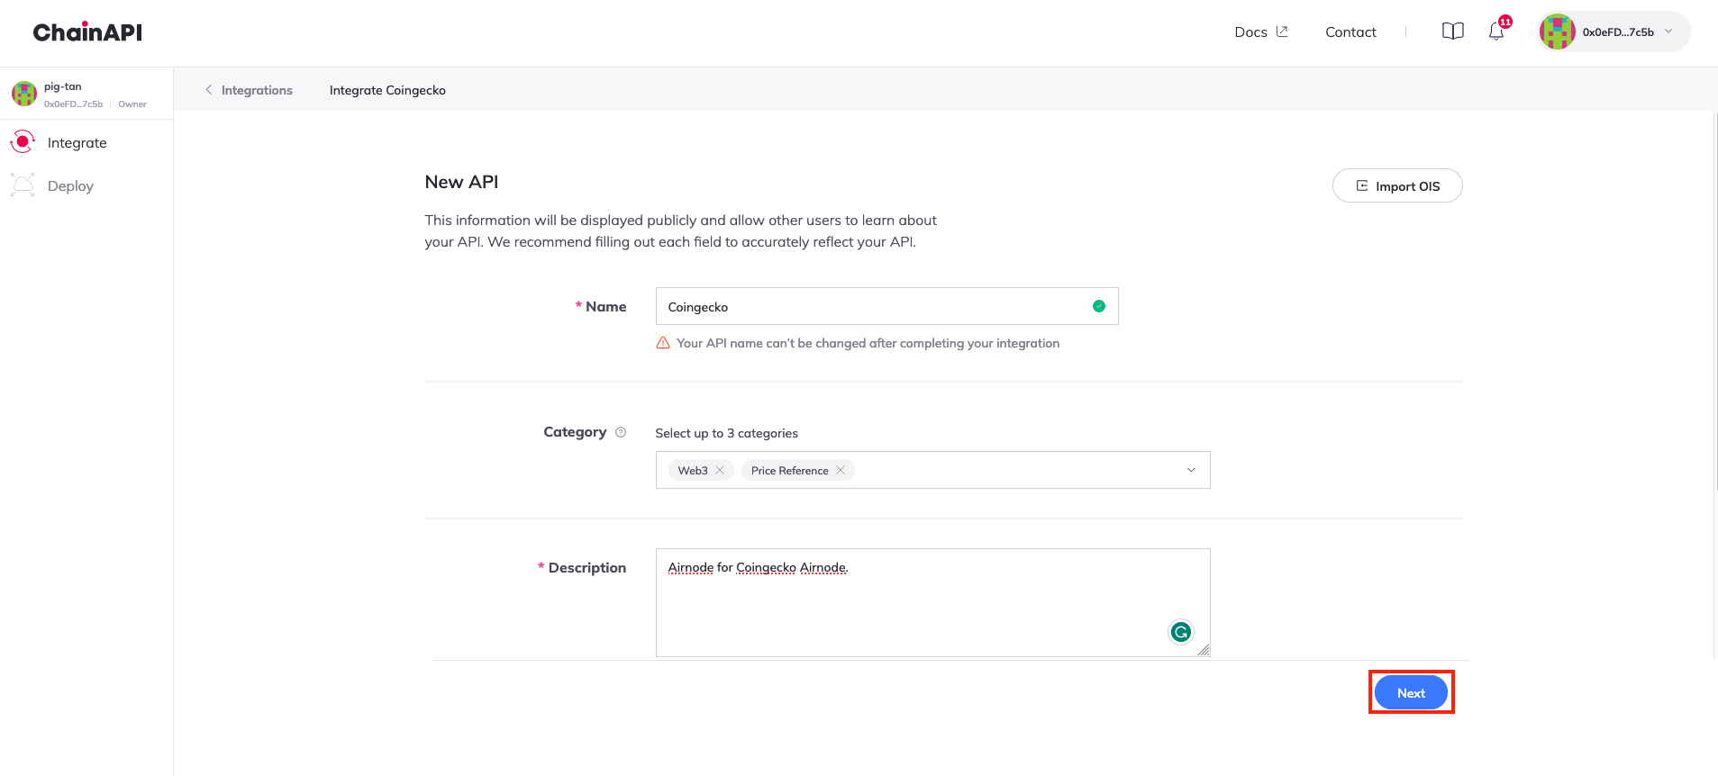Select Integrate in the sidebar
This screenshot has width=1718, height=776.
click(77, 142)
